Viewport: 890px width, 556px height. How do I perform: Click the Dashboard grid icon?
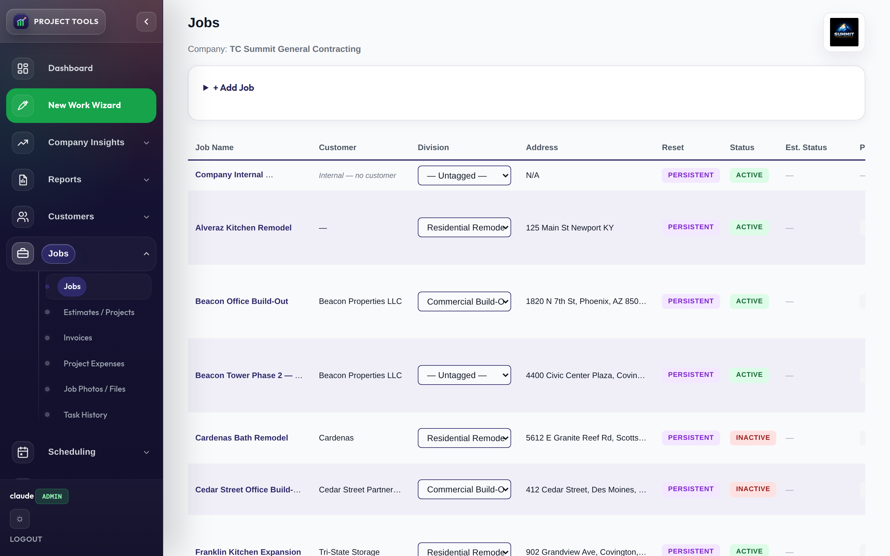(23, 68)
